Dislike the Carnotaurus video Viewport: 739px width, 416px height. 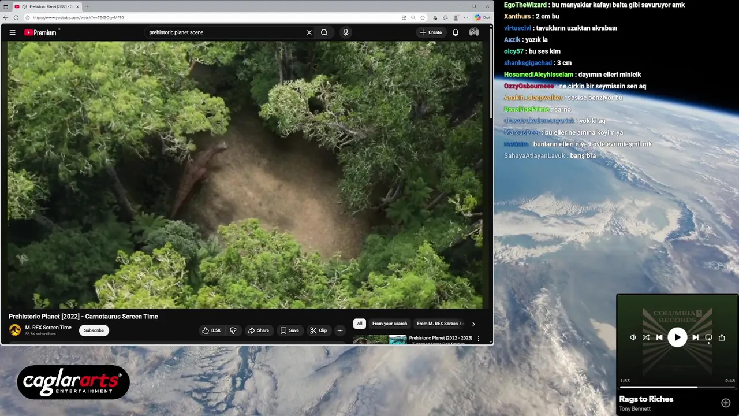[x=233, y=330]
